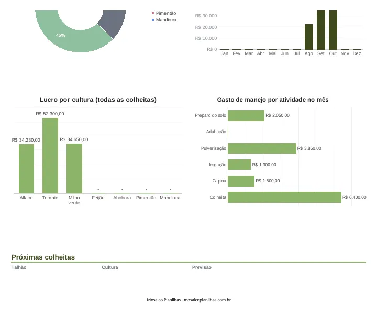The width and height of the screenshot is (377, 313).
Task: Click the Capina expense bar
Action: (x=241, y=181)
